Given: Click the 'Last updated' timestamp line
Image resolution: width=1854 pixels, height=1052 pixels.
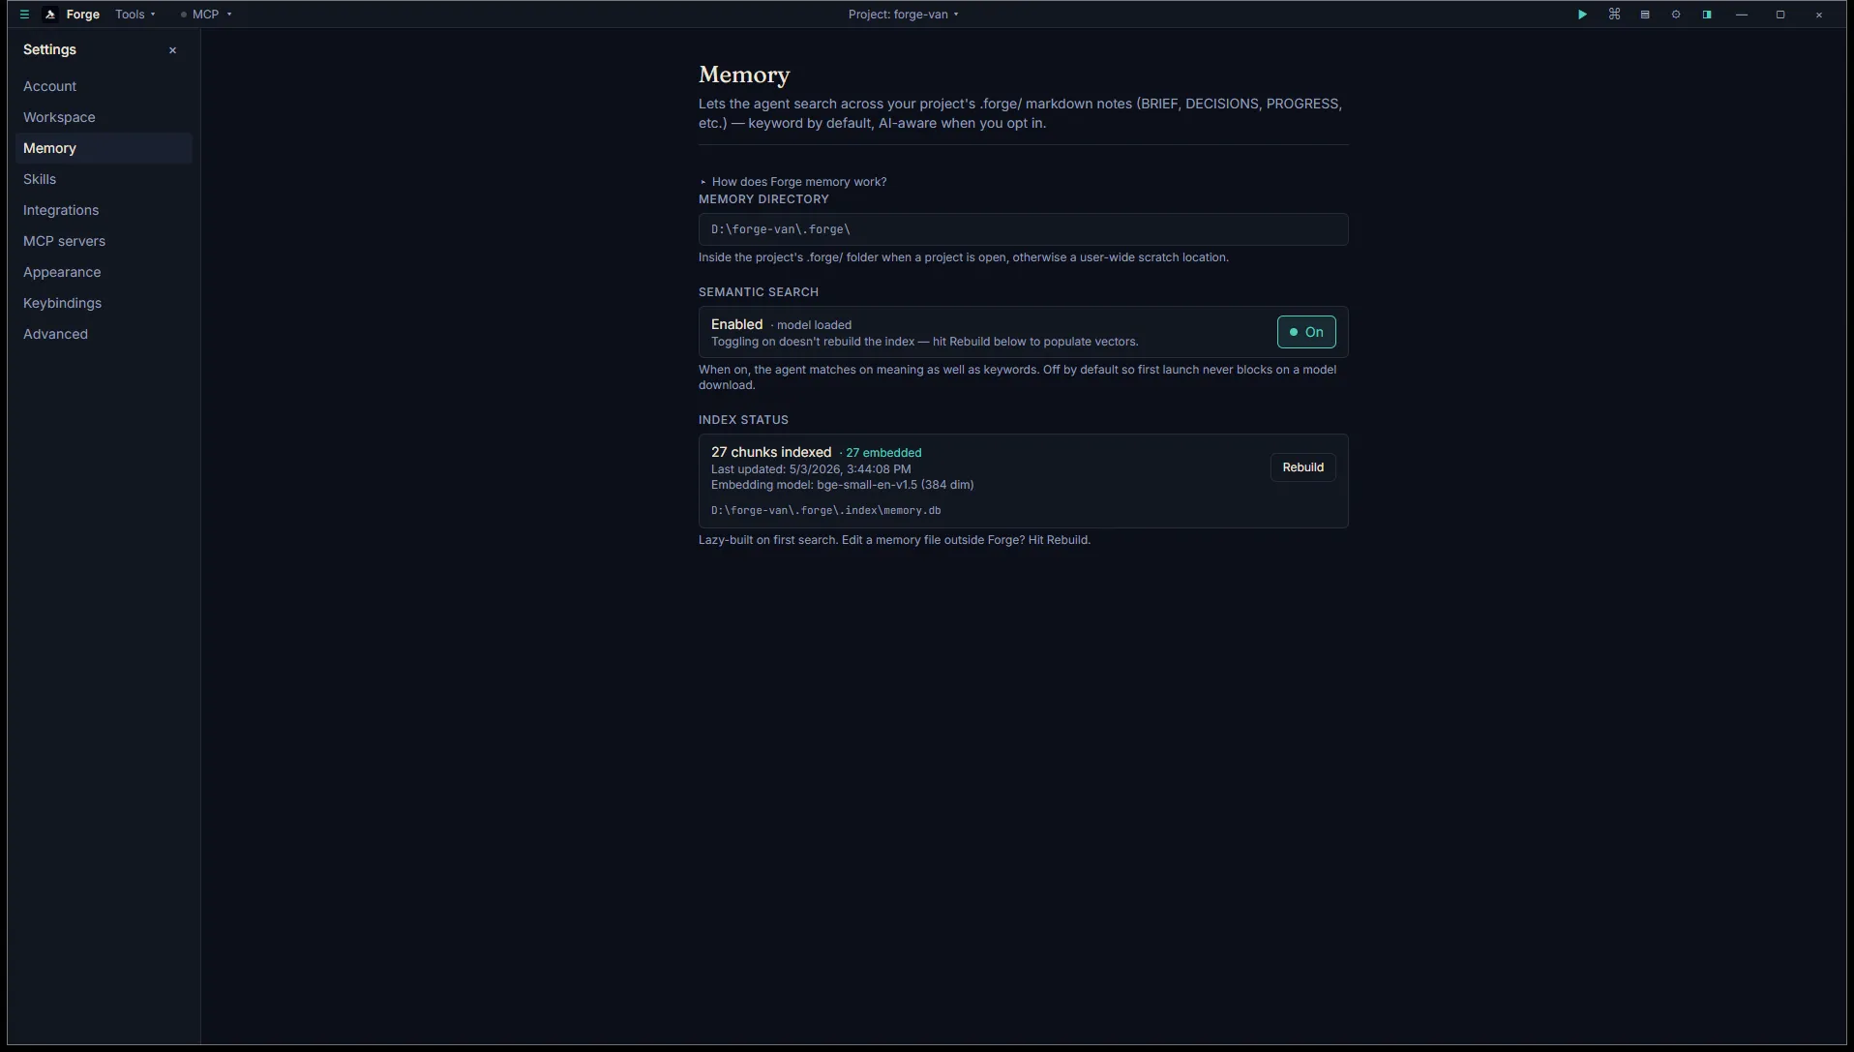Looking at the screenshot, I should [x=811, y=469].
